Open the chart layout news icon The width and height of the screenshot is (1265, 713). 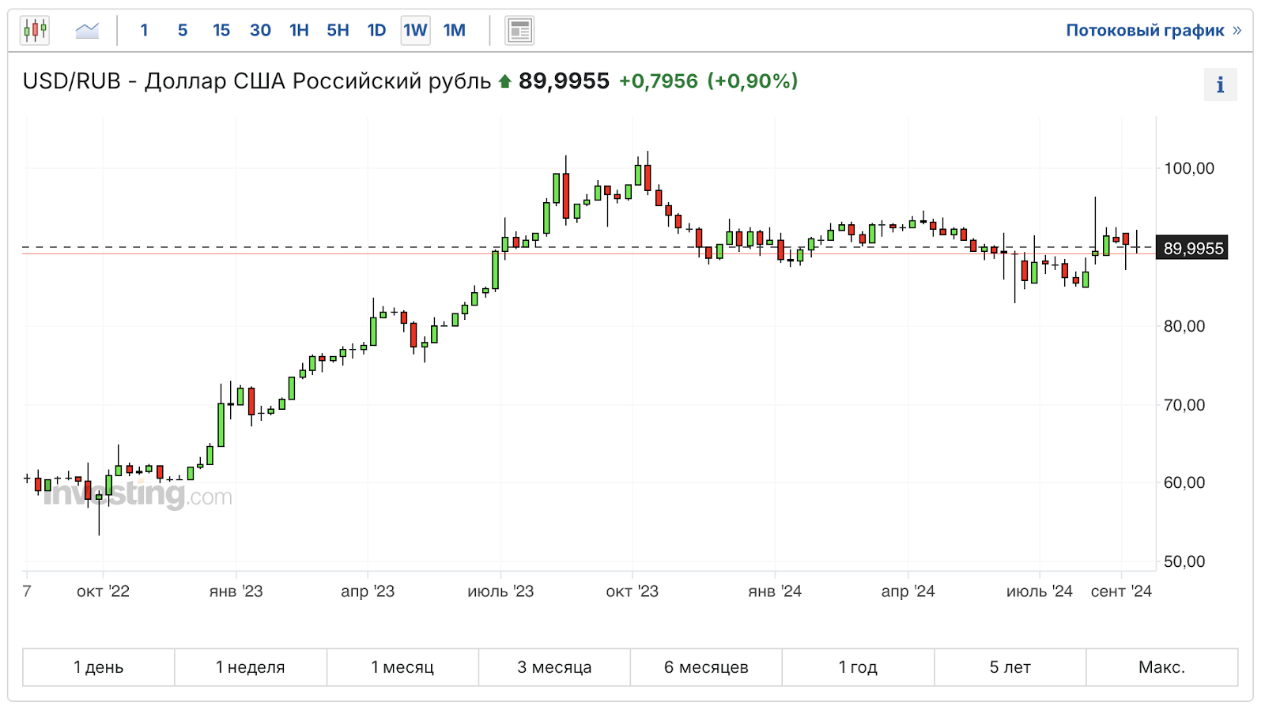point(519,31)
